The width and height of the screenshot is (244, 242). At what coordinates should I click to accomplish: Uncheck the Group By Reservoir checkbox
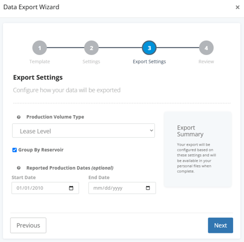(x=14, y=150)
